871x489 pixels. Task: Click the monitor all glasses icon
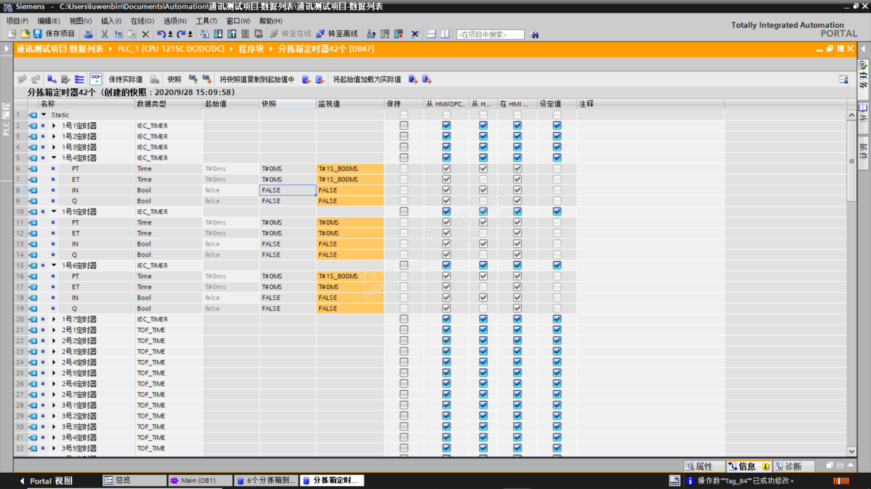[96, 79]
